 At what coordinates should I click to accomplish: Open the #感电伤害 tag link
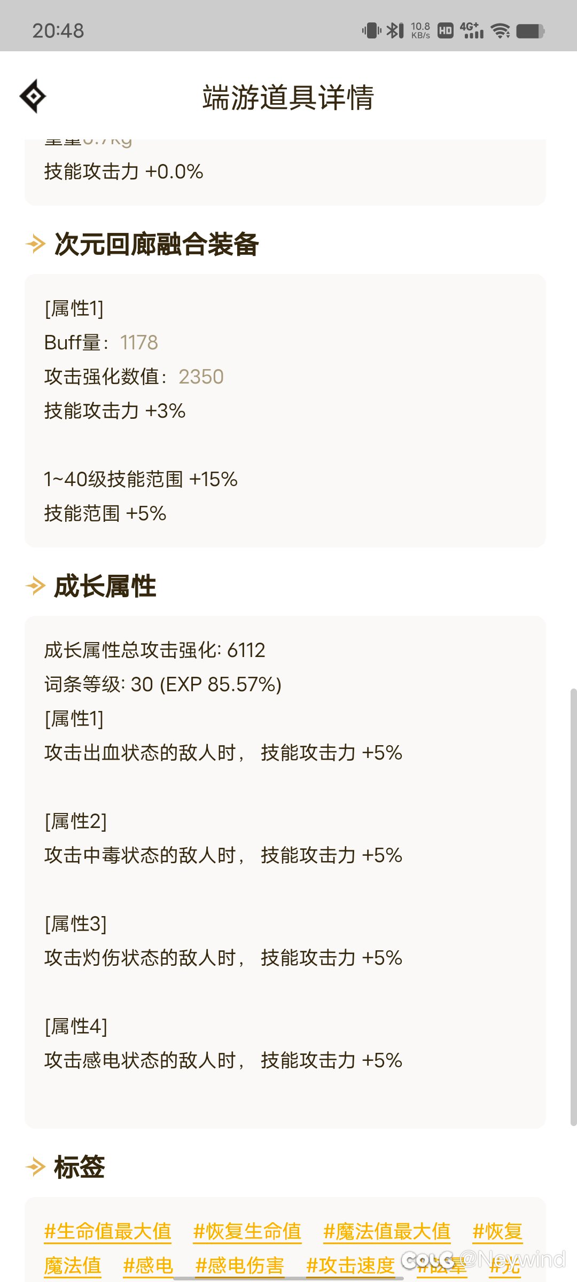pyautogui.click(x=239, y=1265)
